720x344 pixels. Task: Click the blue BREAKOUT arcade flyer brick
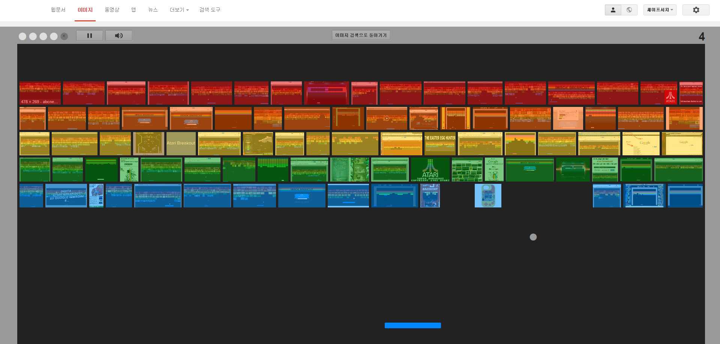tap(430, 195)
